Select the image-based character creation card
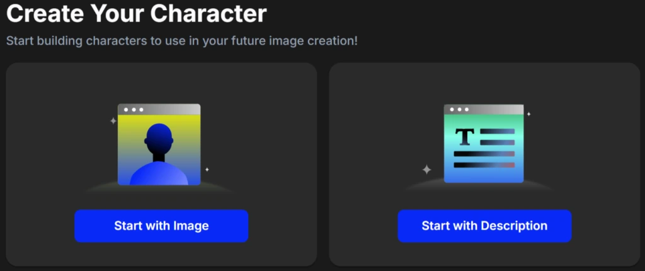This screenshot has width=645, height=271. click(x=161, y=82)
